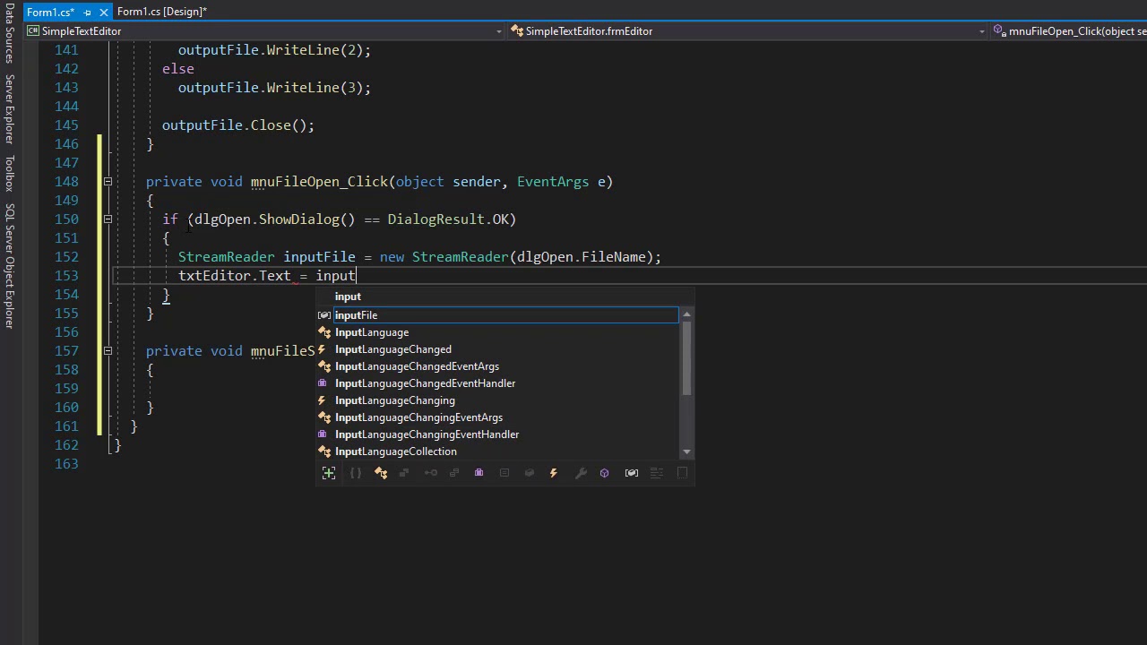The height and width of the screenshot is (645, 1147).
Task: Click the class icon beside InputLanguage
Action: (324, 332)
